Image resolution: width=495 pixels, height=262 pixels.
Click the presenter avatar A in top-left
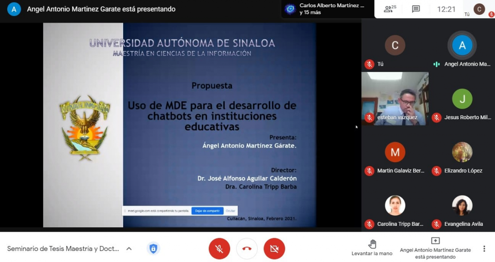pyautogui.click(x=14, y=9)
